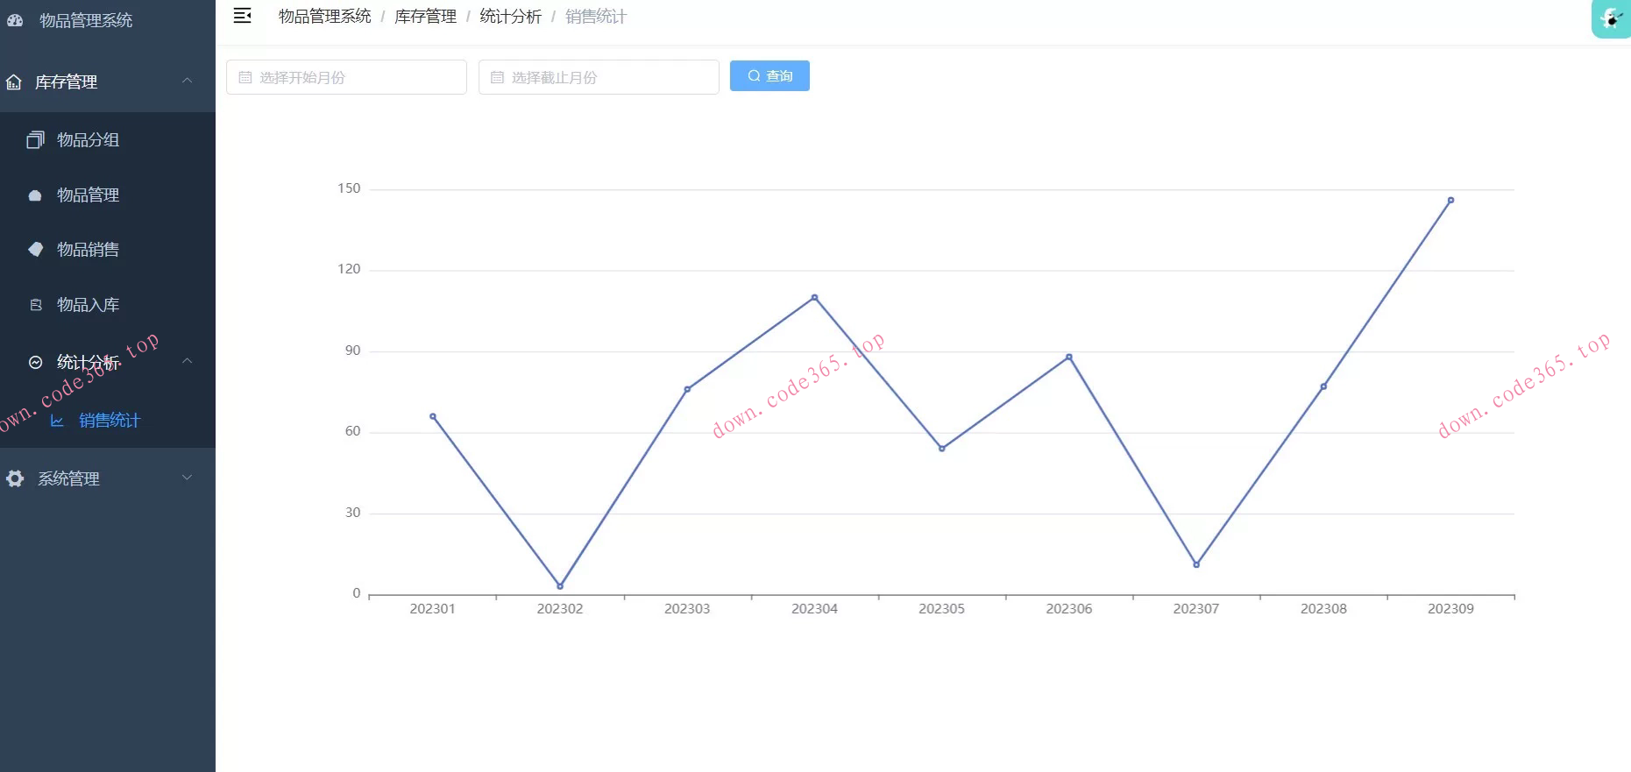Screen dimensions: 1631x772
Task: Click the 90 y-axis label
Action: 352,351
